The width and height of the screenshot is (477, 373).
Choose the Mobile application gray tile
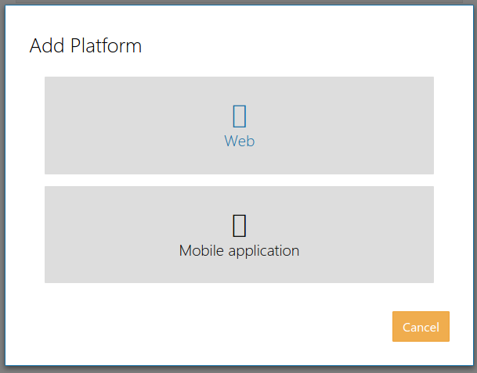click(239, 235)
